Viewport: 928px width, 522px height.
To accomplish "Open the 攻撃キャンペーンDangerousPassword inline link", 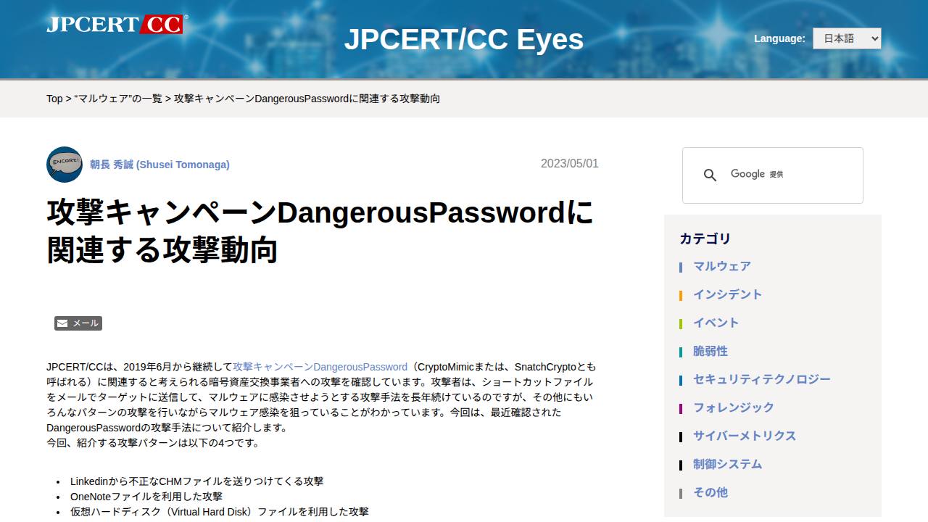I will click(x=320, y=367).
